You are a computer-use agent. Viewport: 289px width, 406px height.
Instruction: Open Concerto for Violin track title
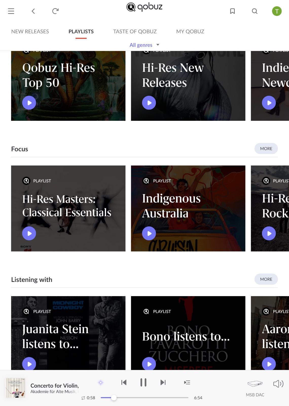(55, 386)
